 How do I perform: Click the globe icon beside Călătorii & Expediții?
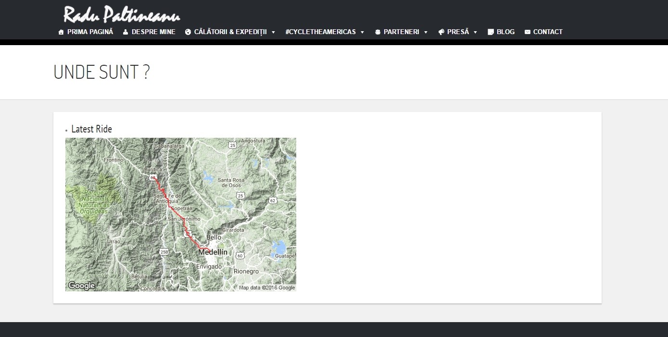click(188, 32)
